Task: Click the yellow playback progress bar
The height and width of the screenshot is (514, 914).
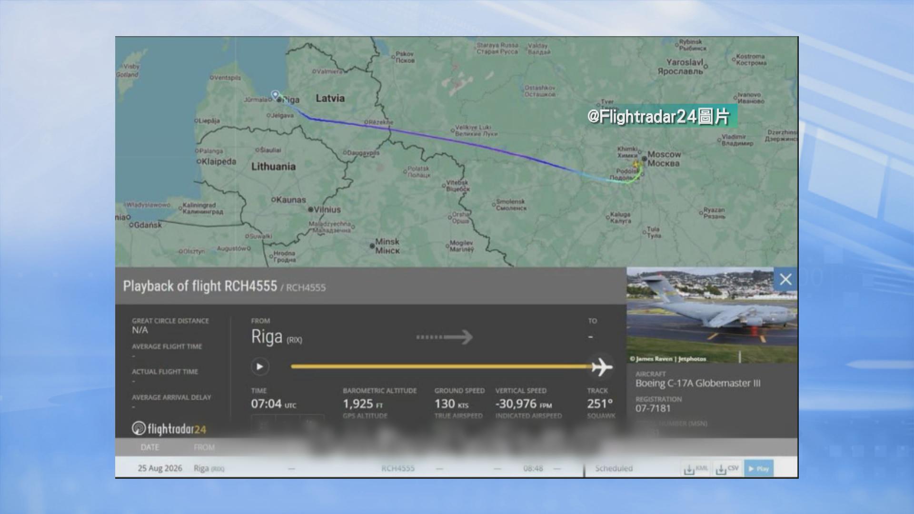Action: point(441,366)
